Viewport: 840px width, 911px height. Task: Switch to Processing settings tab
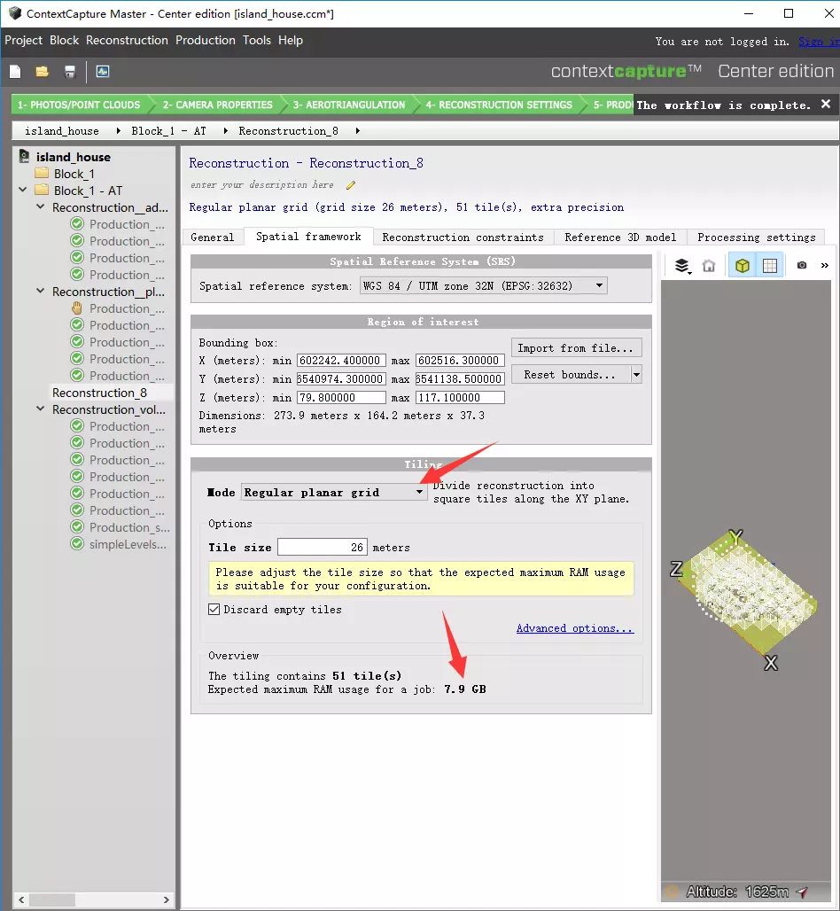(x=757, y=237)
